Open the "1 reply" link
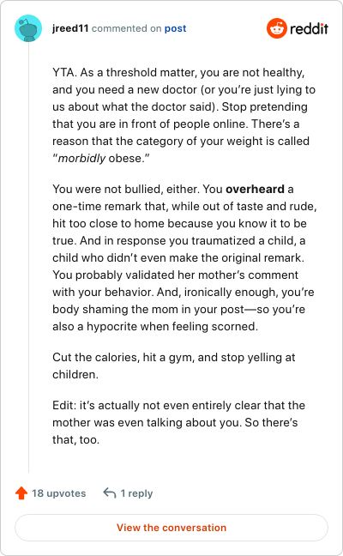The image size is (343, 556). pyautogui.click(x=136, y=493)
